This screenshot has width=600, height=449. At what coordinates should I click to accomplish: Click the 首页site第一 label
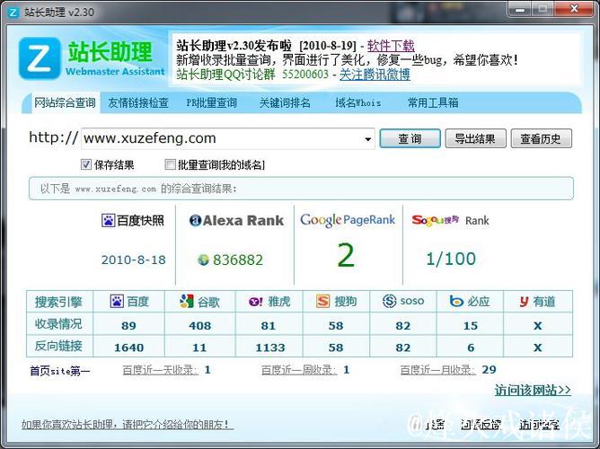pos(59,371)
